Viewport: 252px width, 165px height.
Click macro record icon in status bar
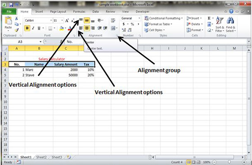click(x=19, y=162)
